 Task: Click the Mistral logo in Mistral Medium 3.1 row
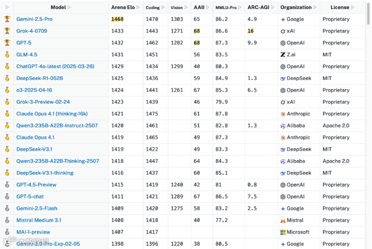[283, 221]
